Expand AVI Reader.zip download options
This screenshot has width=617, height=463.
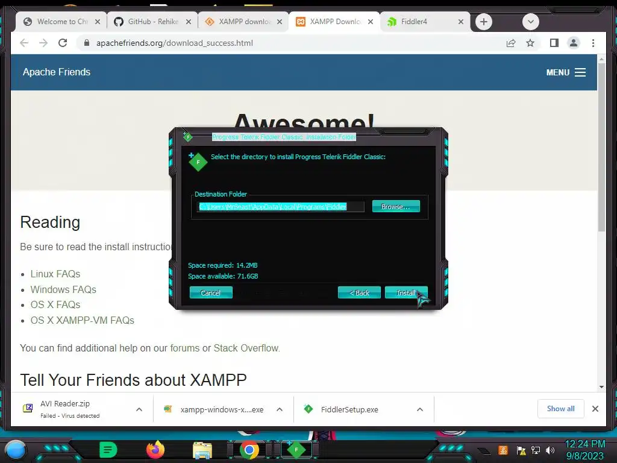point(139,409)
